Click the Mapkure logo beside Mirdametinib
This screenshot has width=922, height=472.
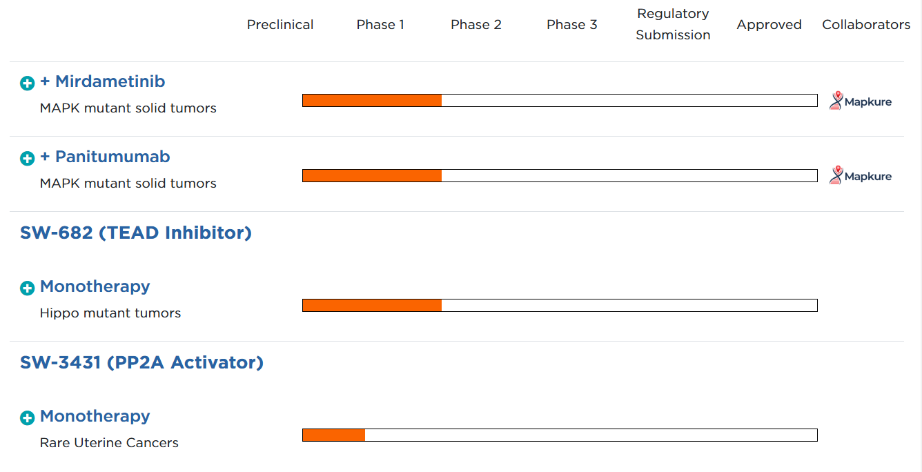(x=860, y=101)
